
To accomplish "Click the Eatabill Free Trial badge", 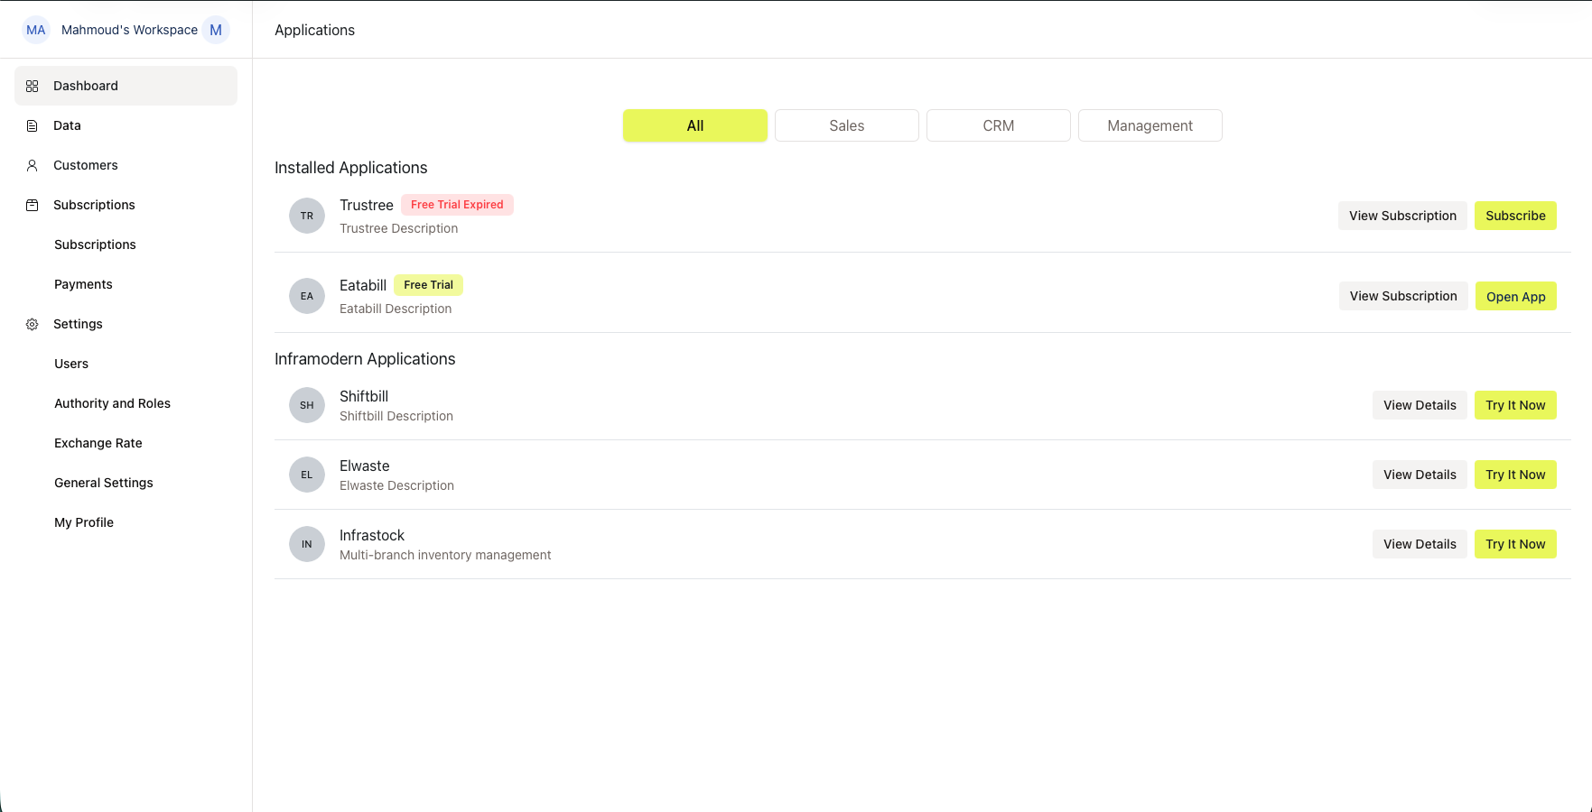I will [428, 285].
